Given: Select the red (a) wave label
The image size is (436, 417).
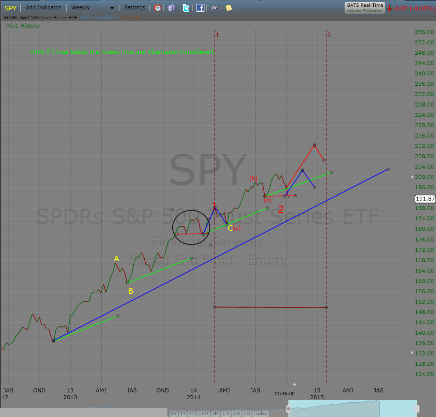Looking at the screenshot, I should tap(237, 228).
